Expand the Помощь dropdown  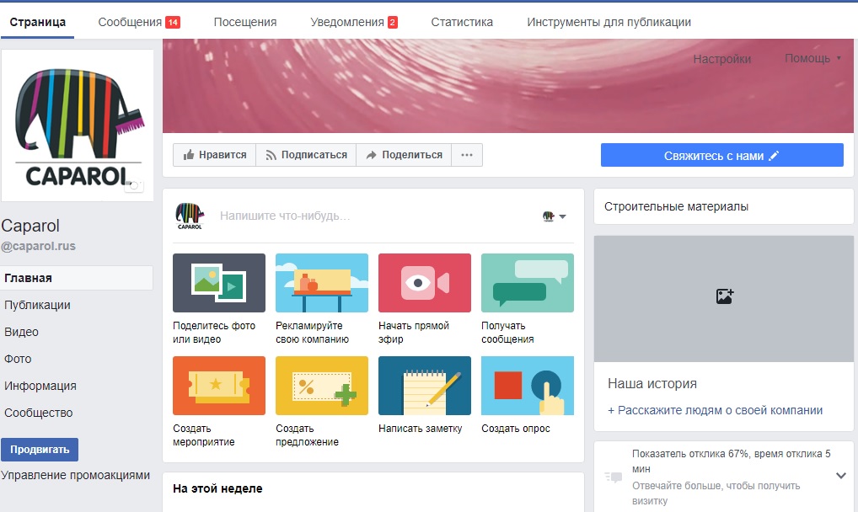[812, 58]
